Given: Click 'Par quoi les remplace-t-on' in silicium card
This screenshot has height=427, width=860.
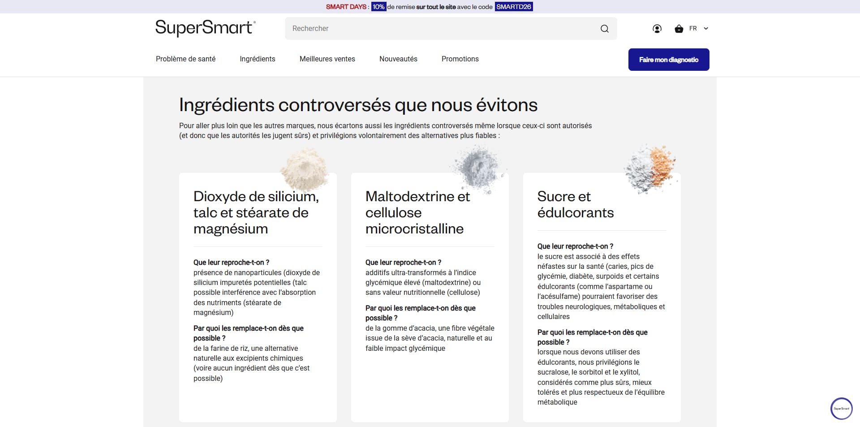Looking at the screenshot, I should point(249,333).
